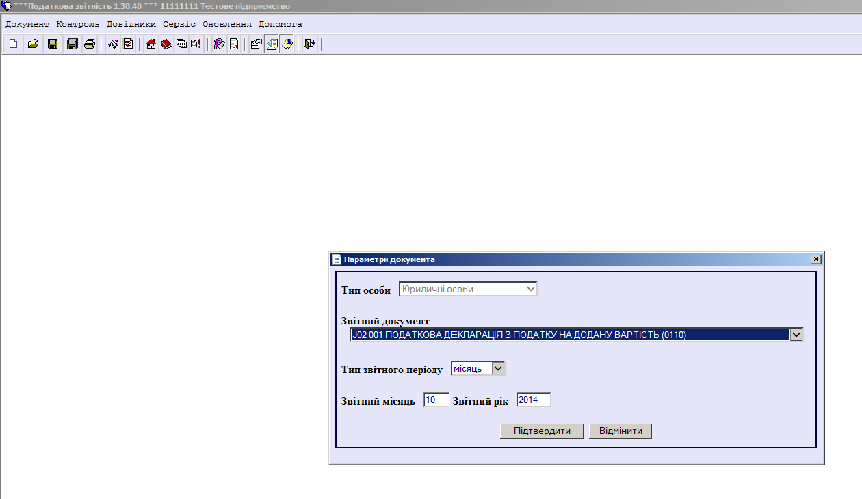The width and height of the screenshot is (862, 499).
Task: Click the Звітний місяць input field
Action: pyautogui.click(x=436, y=400)
